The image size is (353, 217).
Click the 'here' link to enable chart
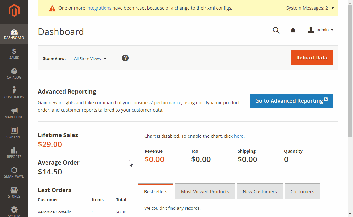239,136
